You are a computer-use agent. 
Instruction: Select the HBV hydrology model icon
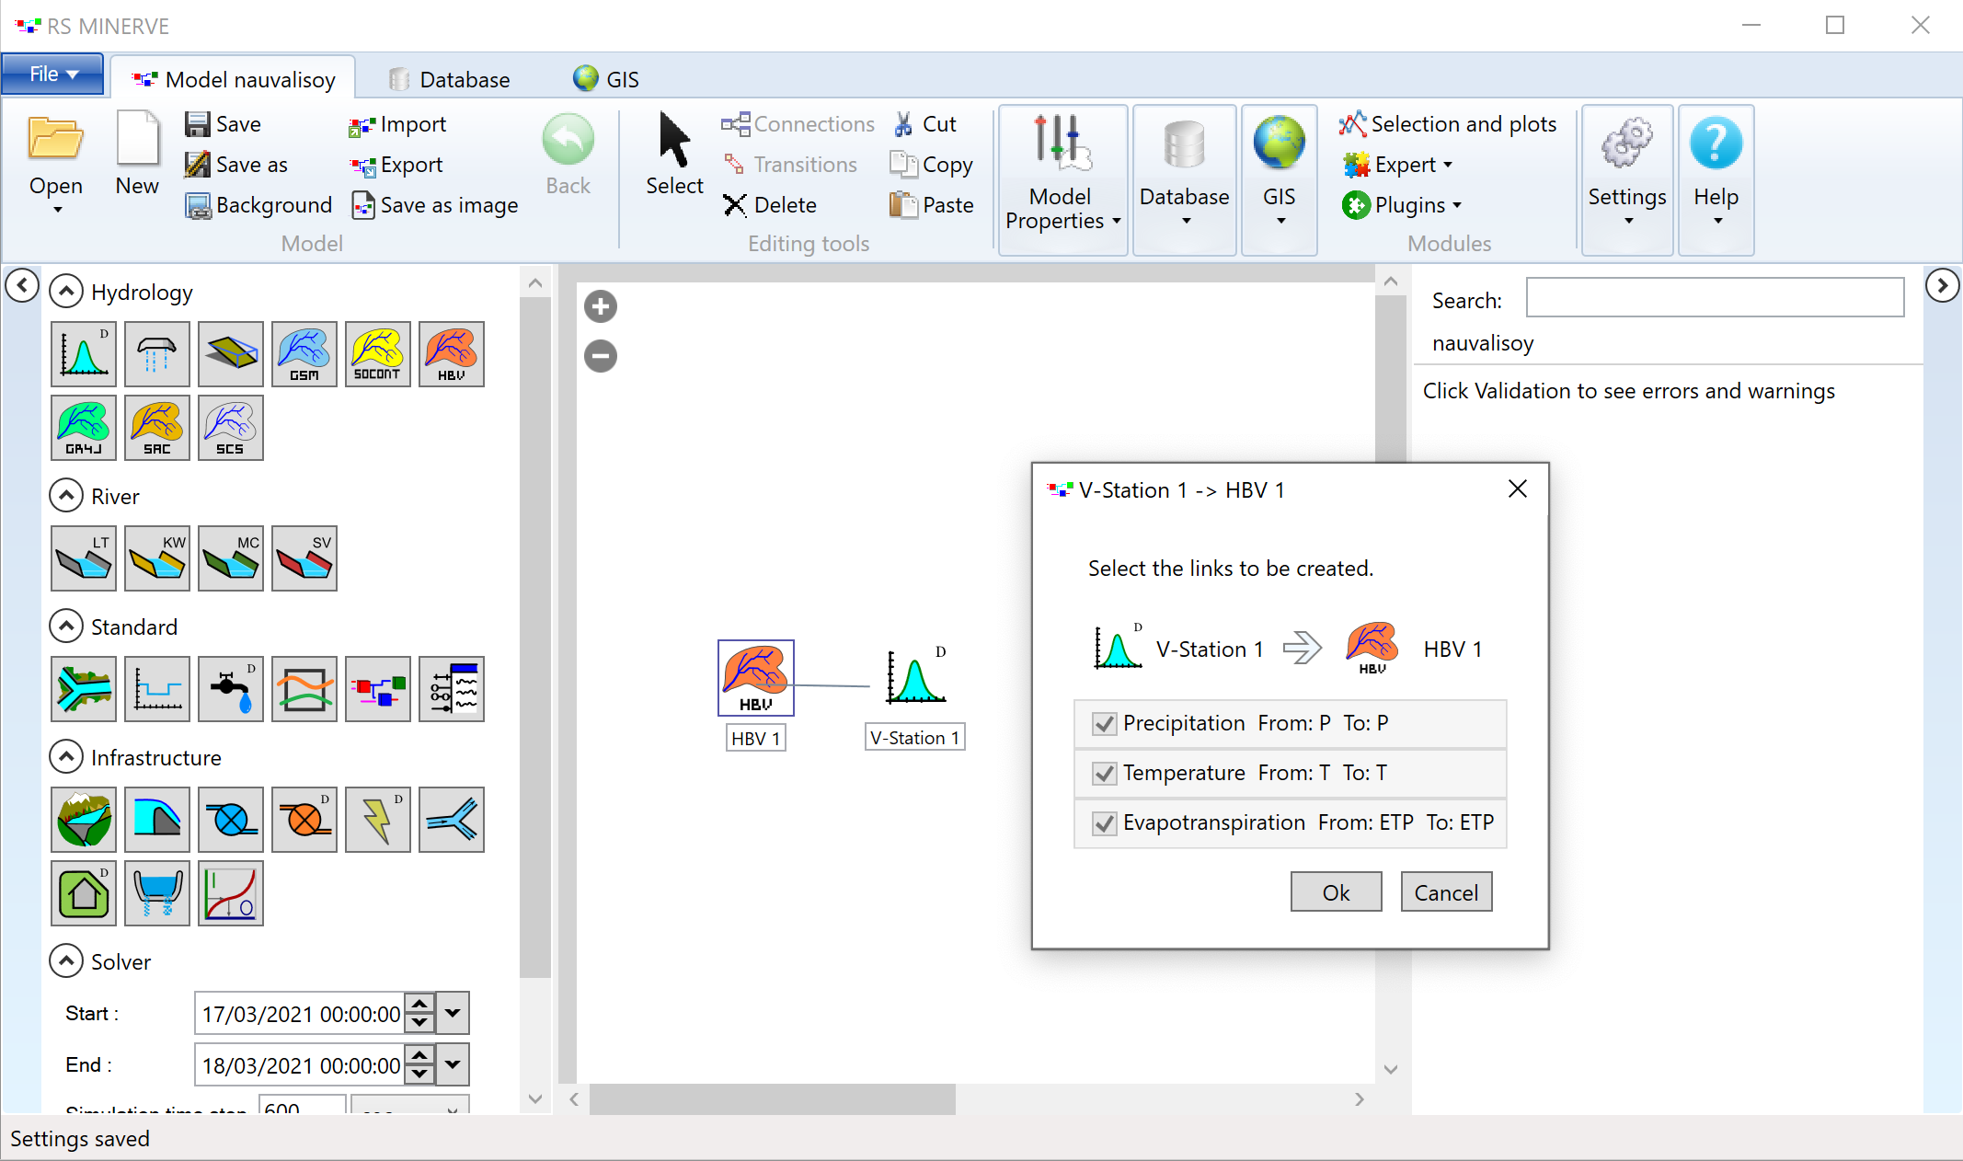click(453, 351)
